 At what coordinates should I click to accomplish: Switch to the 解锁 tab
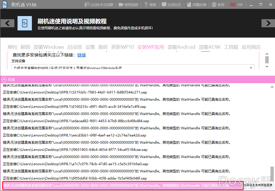pyautogui.click(x=25, y=47)
